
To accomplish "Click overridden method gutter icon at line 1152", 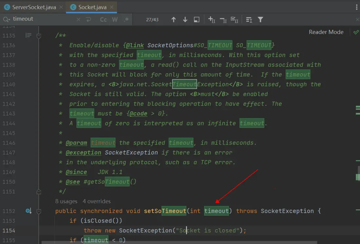I will [x=29, y=211].
